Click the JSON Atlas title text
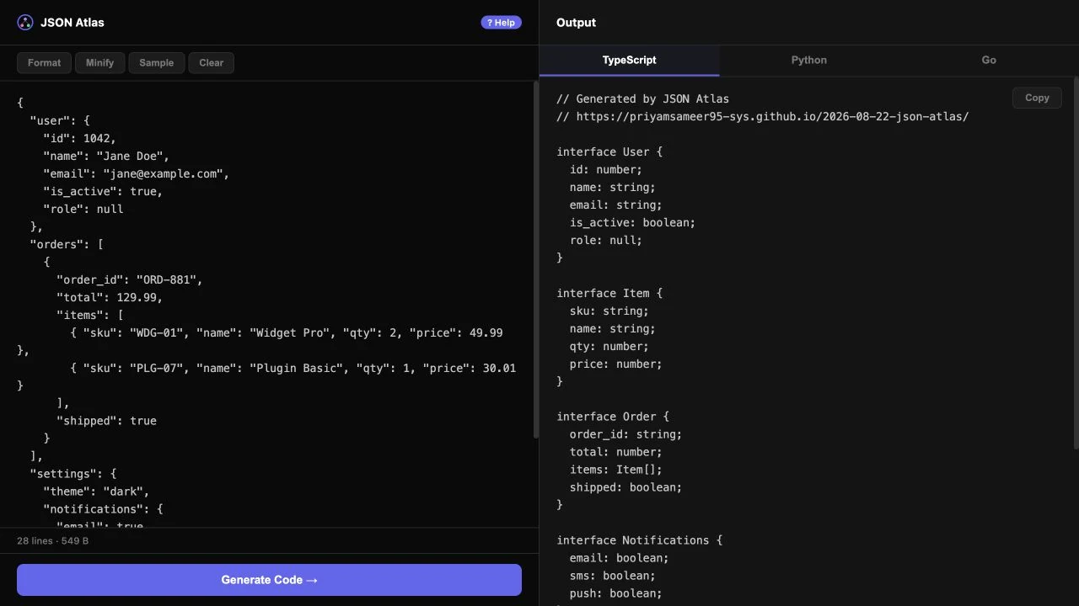The image size is (1079, 606). click(x=72, y=23)
